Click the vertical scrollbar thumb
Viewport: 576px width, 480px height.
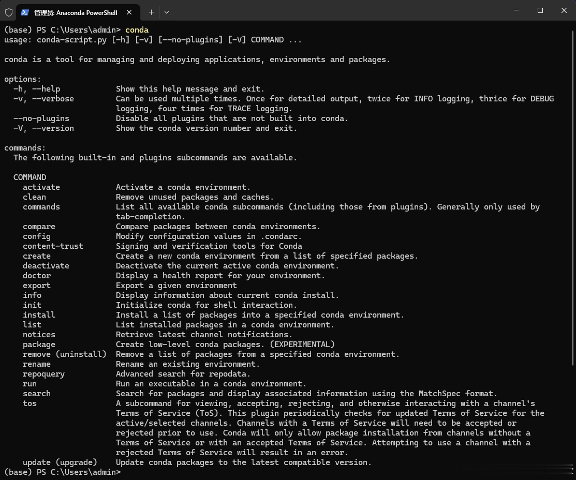point(573,198)
